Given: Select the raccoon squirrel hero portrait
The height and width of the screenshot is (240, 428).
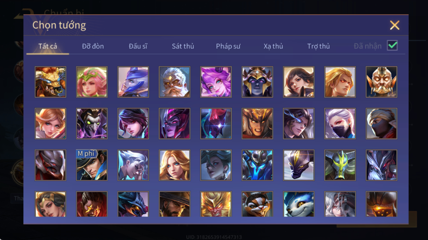Looking at the screenshot, I should tap(257, 204).
